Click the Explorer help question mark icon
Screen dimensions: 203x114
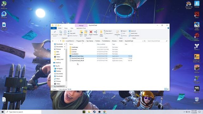point(168,28)
